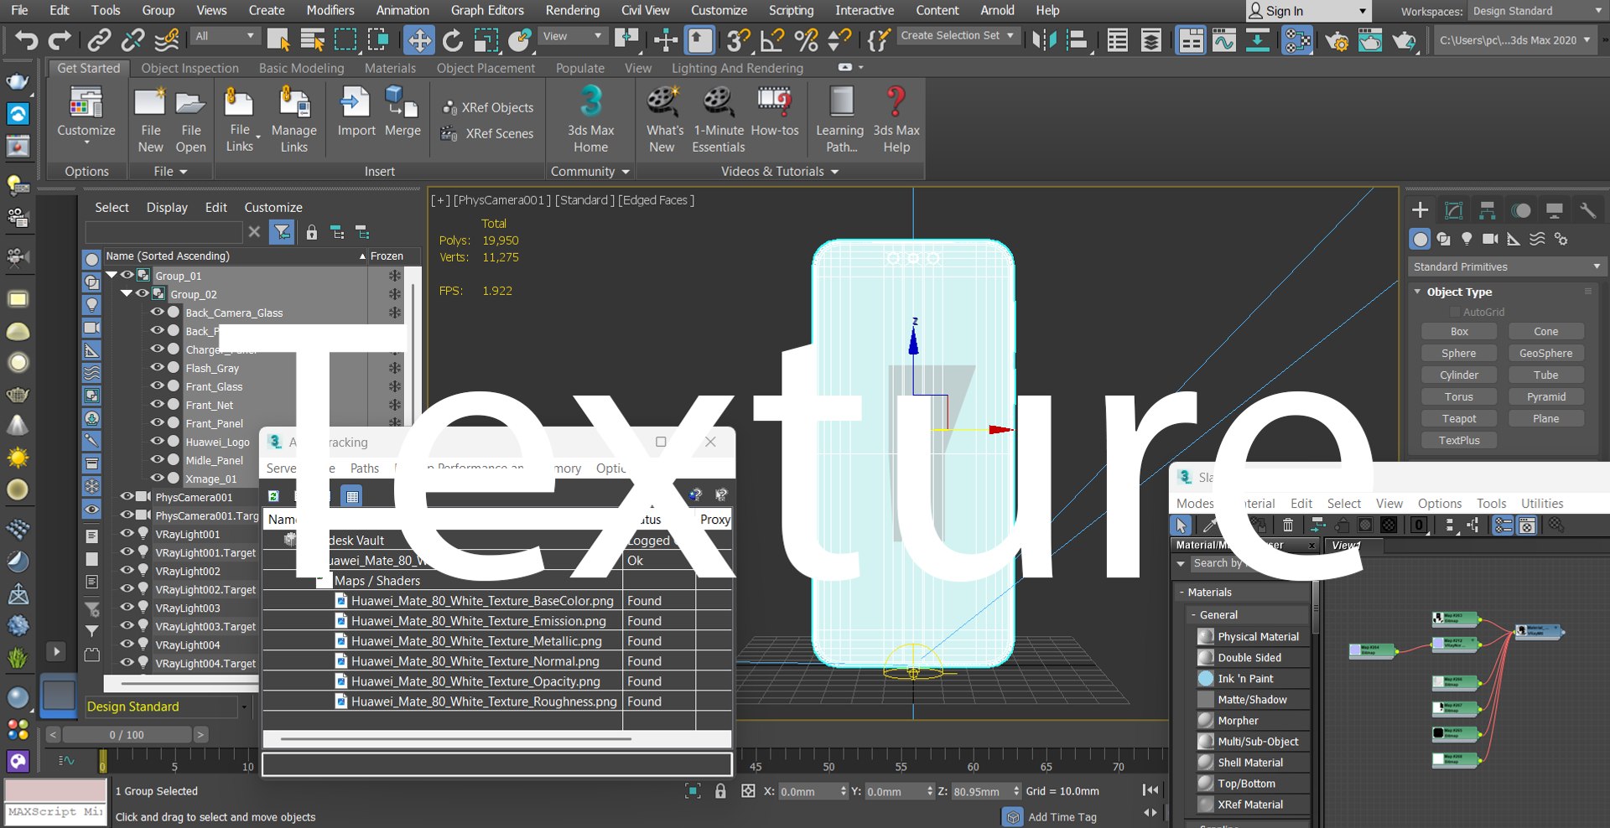
Task: Open Utilities menu in Slate editor
Action: [x=1541, y=503]
